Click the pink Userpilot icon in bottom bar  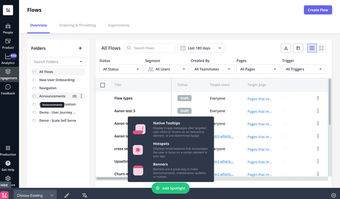click(x=4, y=195)
